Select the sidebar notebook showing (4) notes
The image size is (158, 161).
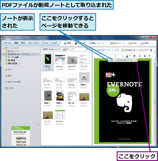(13, 64)
